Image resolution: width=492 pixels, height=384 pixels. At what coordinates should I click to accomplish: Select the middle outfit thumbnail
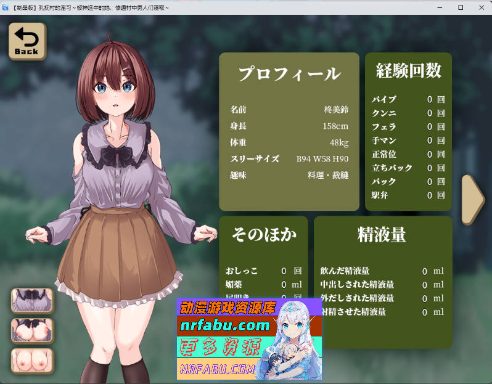click(x=32, y=330)
